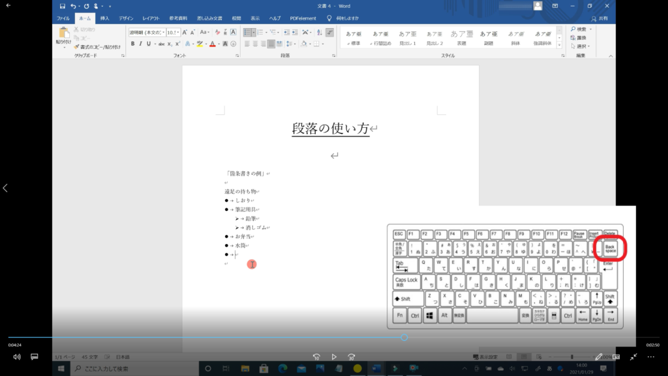This screenshot has height=376, width=668.
Task: Click the video progress slider handle
Action: (404, 337)
